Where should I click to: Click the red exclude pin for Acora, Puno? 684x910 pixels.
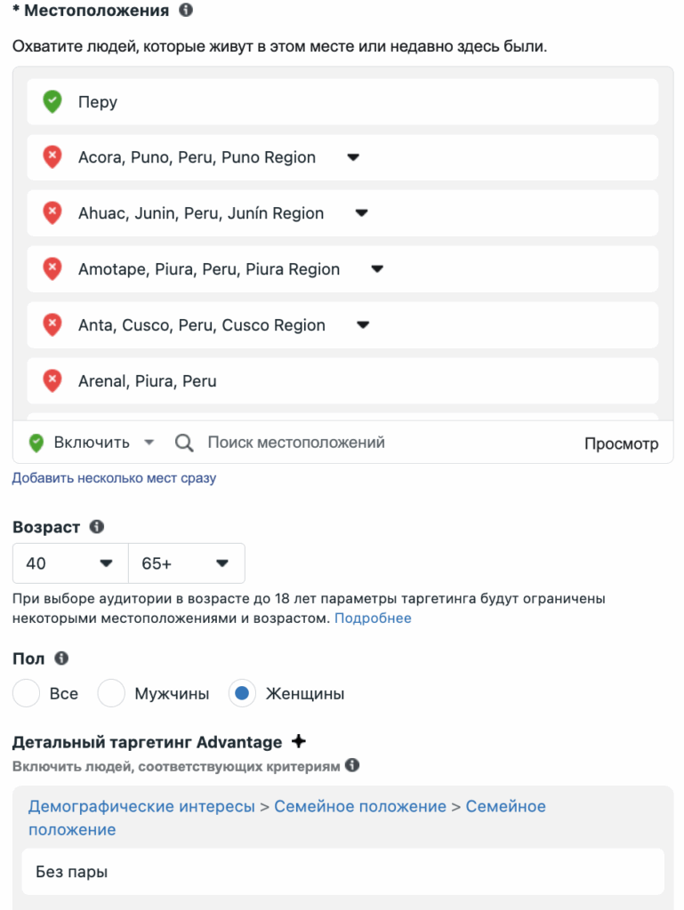(x=52, y=157)
